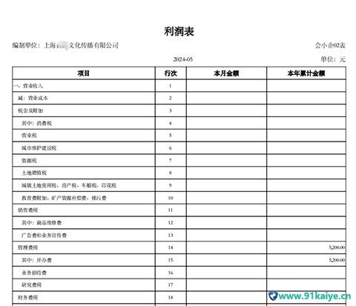Click the 项目 column header
356x306 pixels.
coord(84,73)
